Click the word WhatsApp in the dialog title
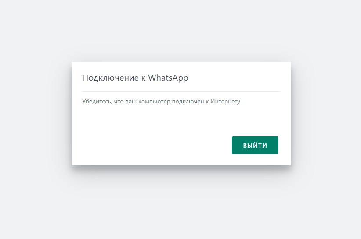361x239 pixels. [x=168, y=78]
